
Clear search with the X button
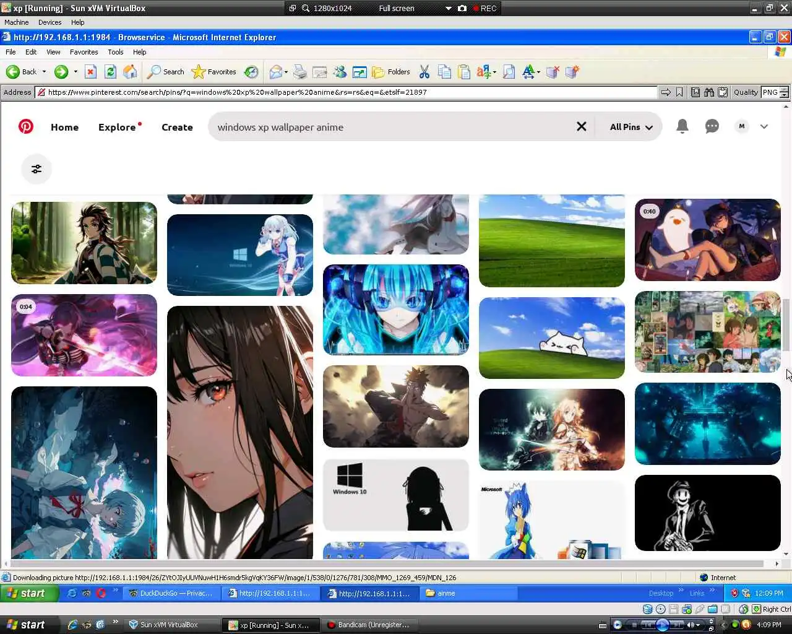pyautogui.click(x=581, y=126)
